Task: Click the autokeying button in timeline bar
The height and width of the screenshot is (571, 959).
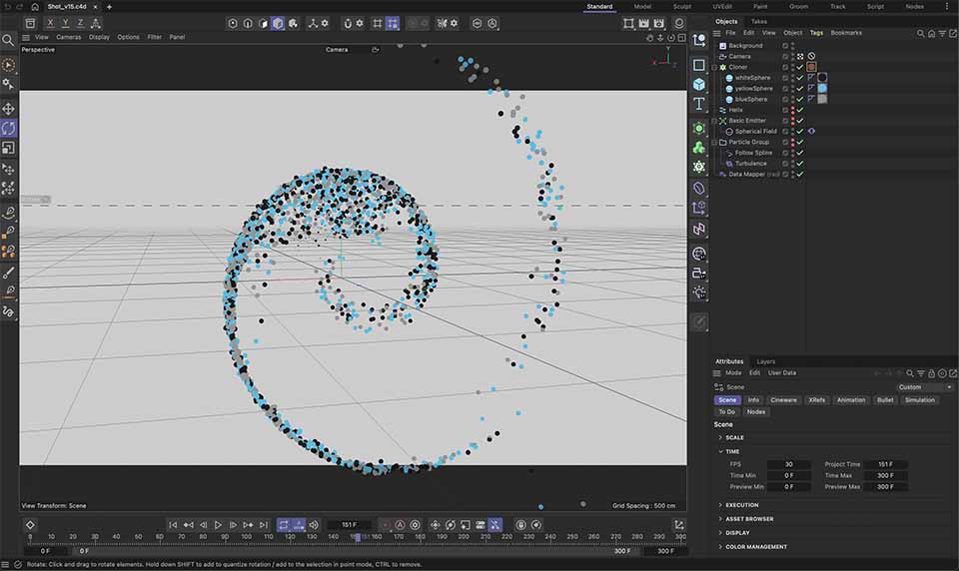Action: tap(400, 525)
